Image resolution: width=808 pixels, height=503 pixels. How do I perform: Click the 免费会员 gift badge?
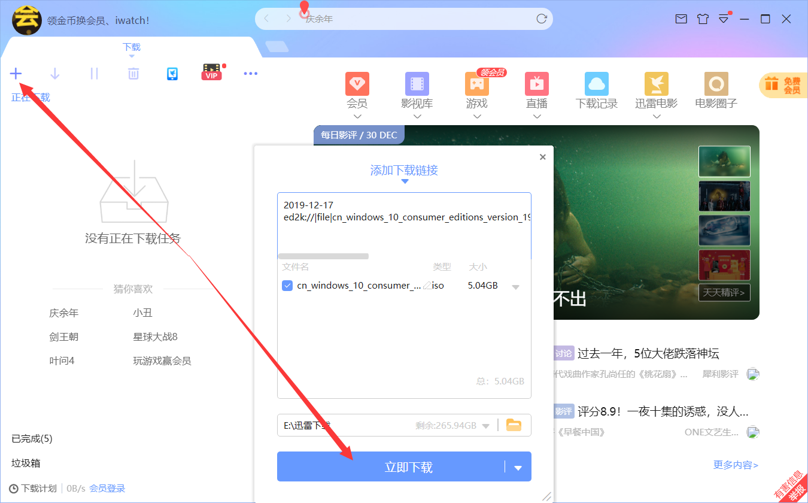[x=783, y=86]
